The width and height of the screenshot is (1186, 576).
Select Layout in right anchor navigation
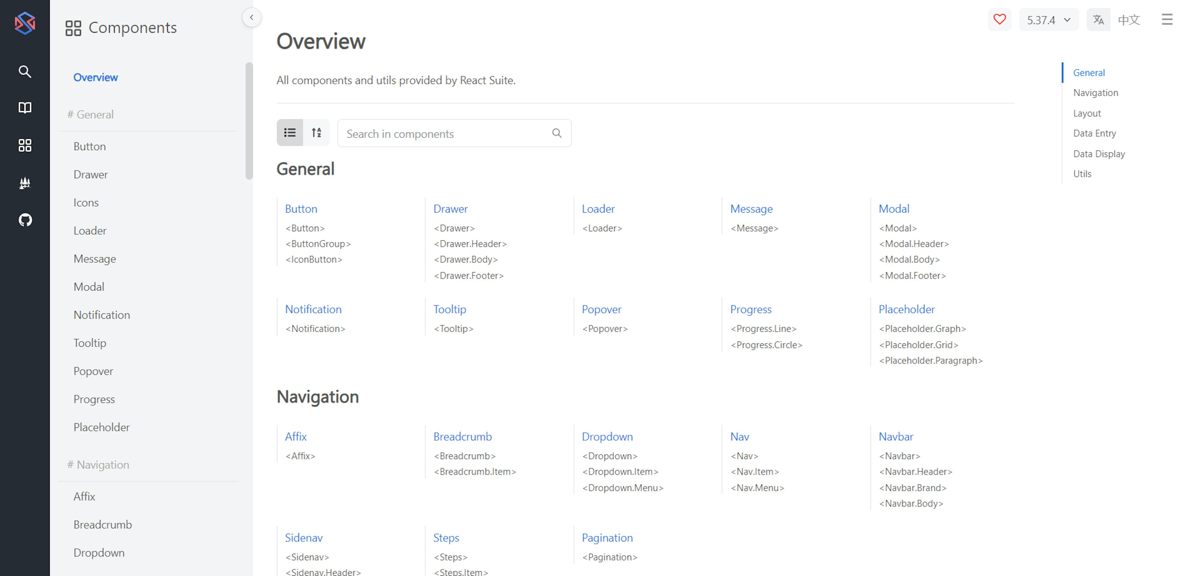[x=1087, y=113]
